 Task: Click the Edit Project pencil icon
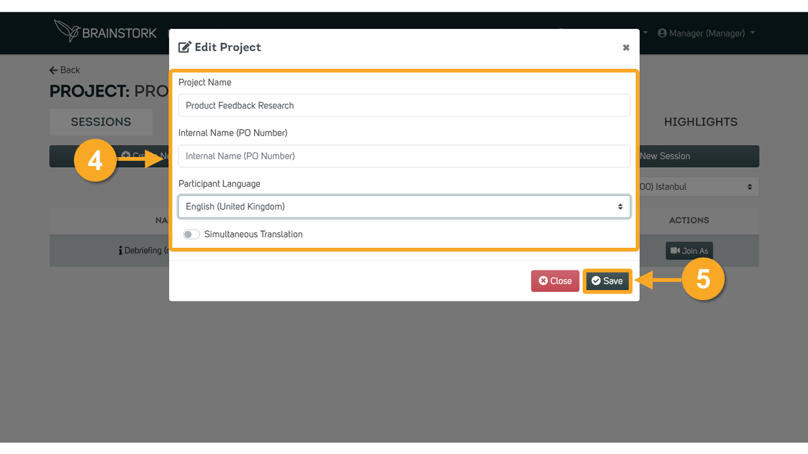185,47
